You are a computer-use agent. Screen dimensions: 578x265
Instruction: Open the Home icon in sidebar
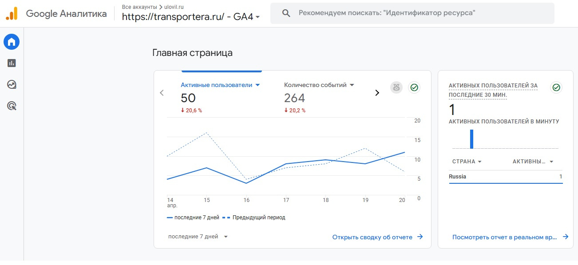(x=12, y=42)
